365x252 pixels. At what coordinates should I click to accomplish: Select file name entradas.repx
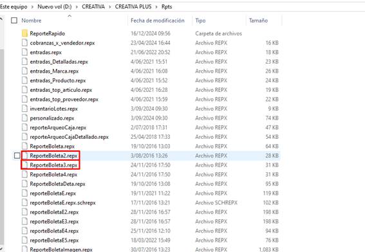[46, 52]
